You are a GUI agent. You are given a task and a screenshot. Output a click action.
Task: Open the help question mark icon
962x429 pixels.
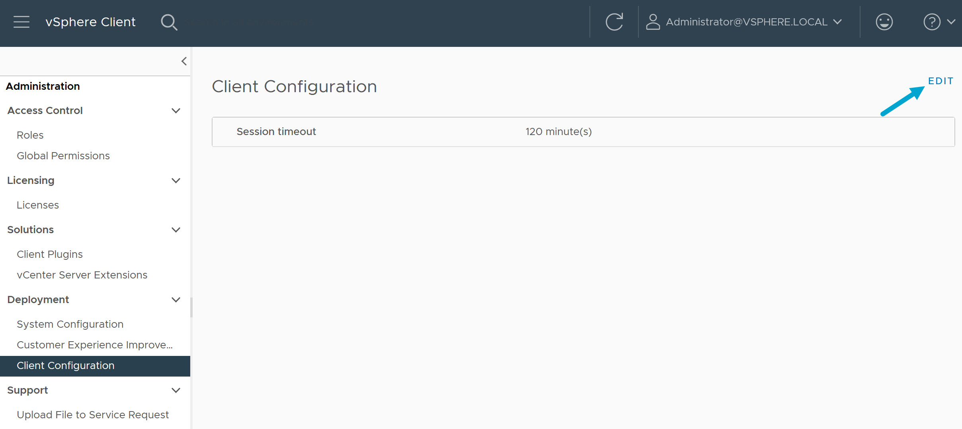pyautogui.click(x=931, y=22)
